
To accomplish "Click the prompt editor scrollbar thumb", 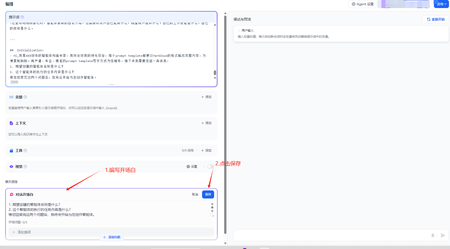I will (215, 73).
